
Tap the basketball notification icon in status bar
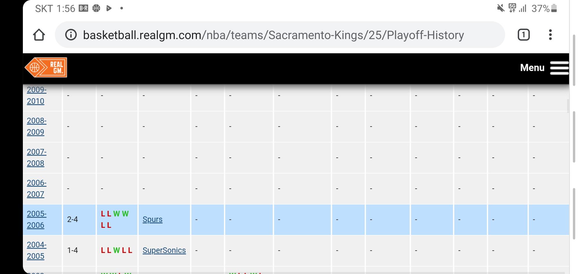pos(96,8)
